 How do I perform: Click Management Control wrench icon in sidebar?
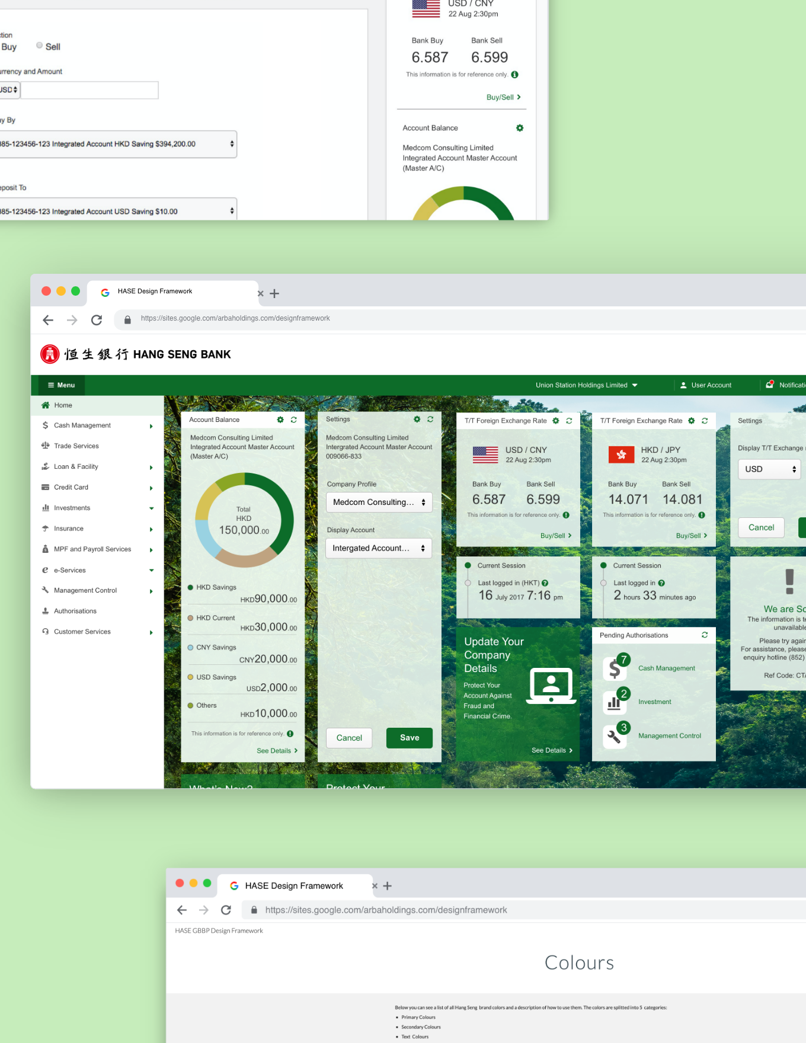coord(45,590)
